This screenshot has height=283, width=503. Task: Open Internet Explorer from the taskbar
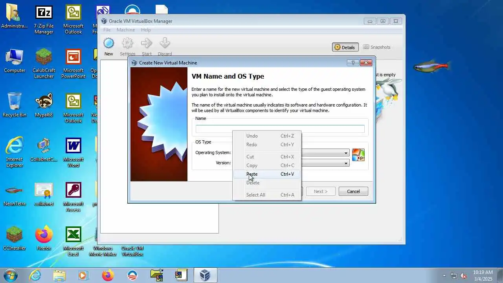click(x=35, y=275)
